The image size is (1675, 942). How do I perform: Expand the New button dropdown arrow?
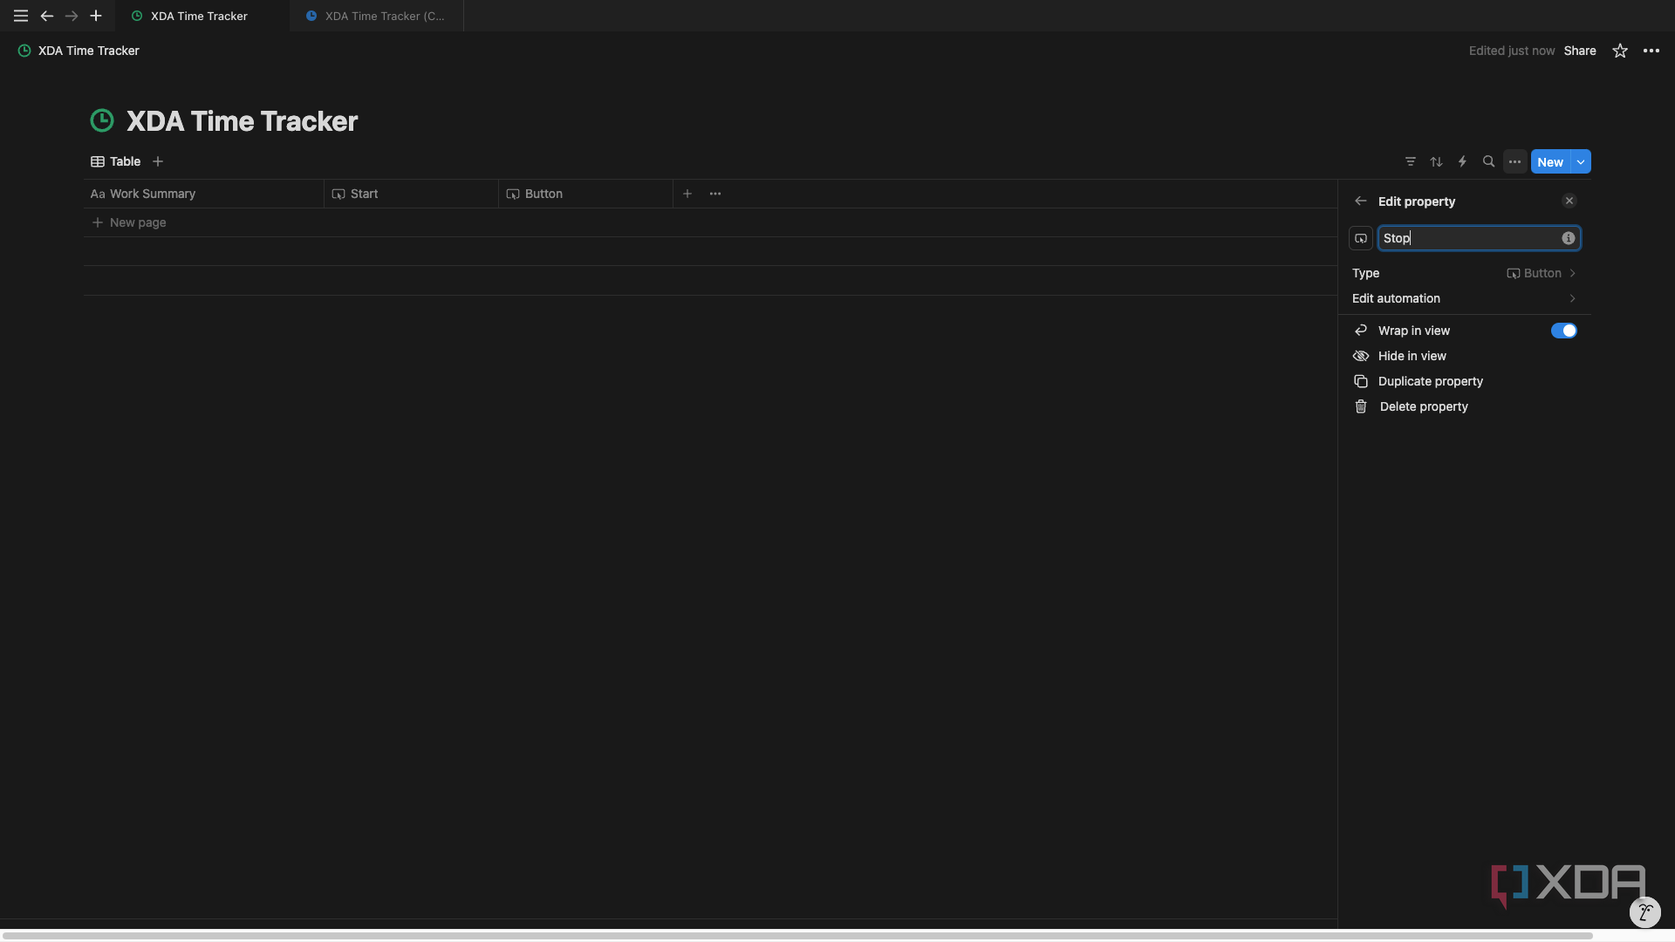point(1581,162)
